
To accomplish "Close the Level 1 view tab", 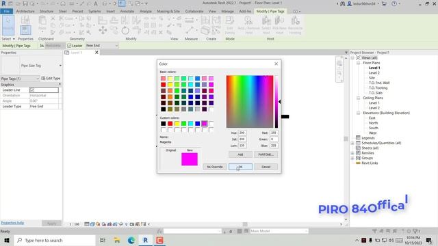I will (x=96, y=53).
